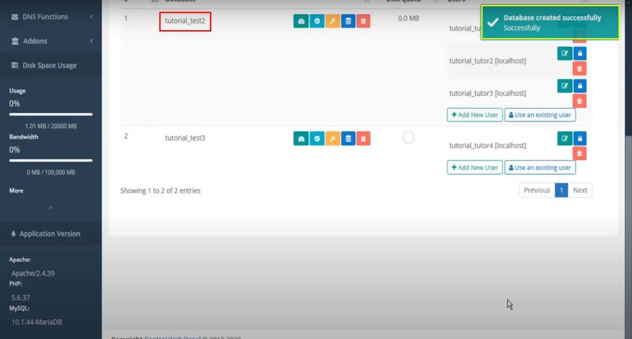Screen dimensions: 632x339
Task: Click the building icon beside Addons
Action: coord(15,41)
